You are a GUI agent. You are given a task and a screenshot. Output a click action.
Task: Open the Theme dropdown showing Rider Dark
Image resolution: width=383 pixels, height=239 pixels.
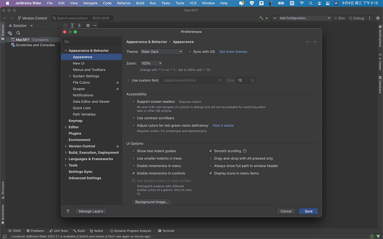point(162,52)
